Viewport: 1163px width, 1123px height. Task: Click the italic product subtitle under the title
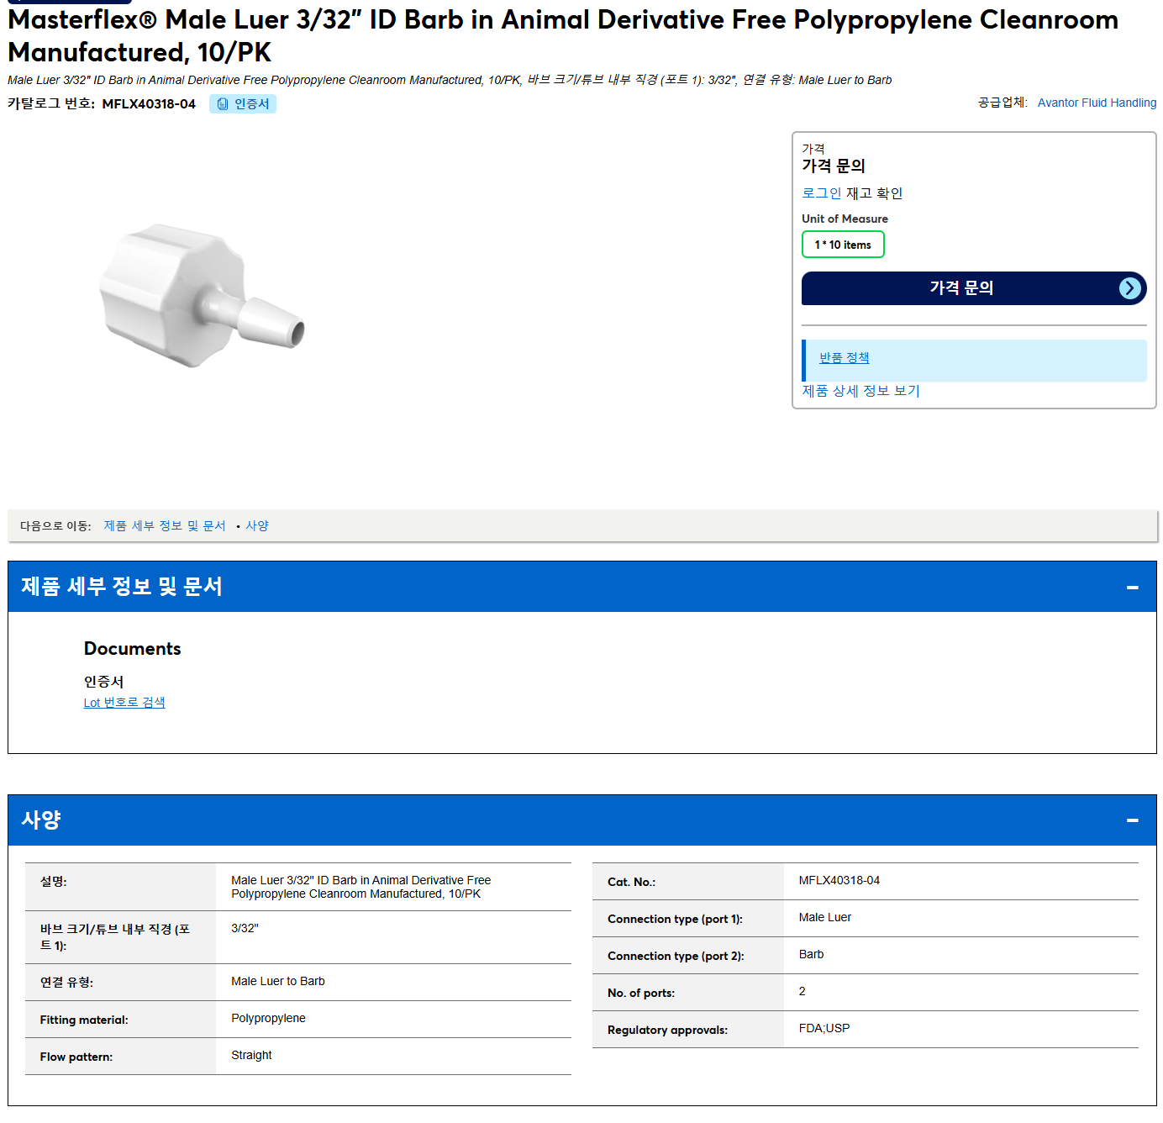click(450, 80)
